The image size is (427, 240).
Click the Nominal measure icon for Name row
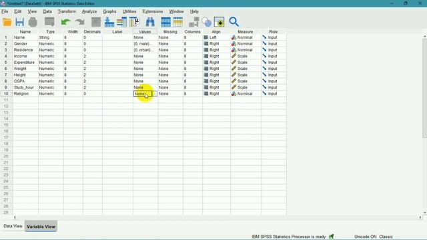[234, 37]
